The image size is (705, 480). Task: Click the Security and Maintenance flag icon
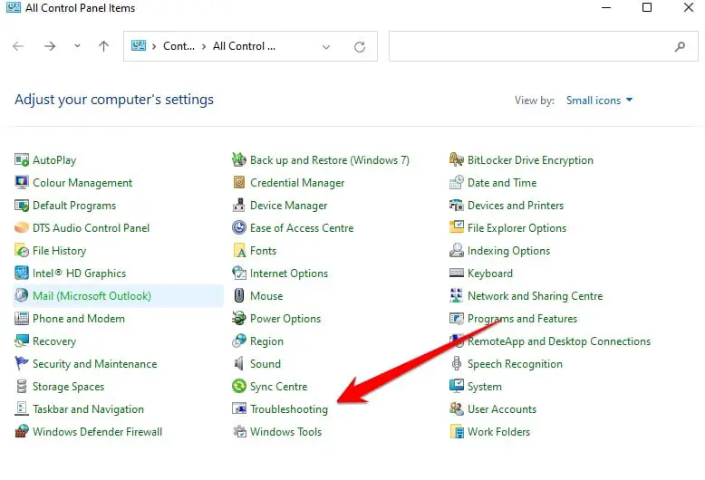tap(22, 363)
